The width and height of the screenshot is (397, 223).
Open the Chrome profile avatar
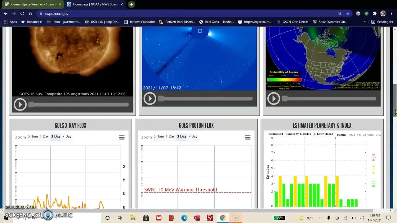coord(383,14)
